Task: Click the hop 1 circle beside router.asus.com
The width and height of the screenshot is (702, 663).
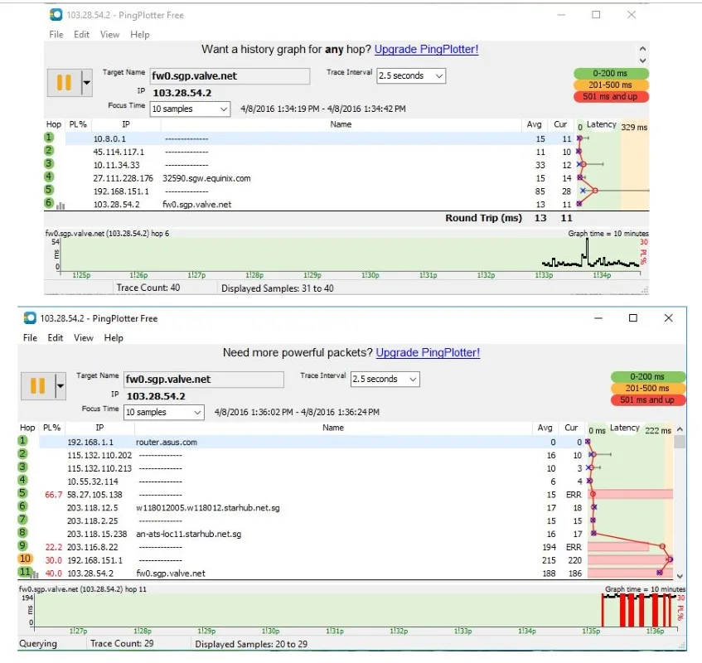Action: [23, 441]
